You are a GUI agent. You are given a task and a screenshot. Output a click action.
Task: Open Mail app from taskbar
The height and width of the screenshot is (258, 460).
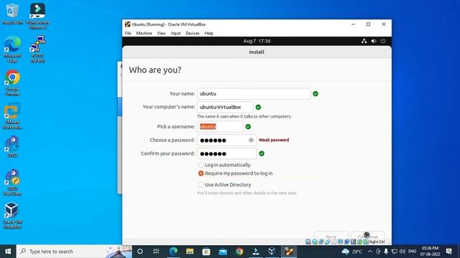tap(223, 252)
